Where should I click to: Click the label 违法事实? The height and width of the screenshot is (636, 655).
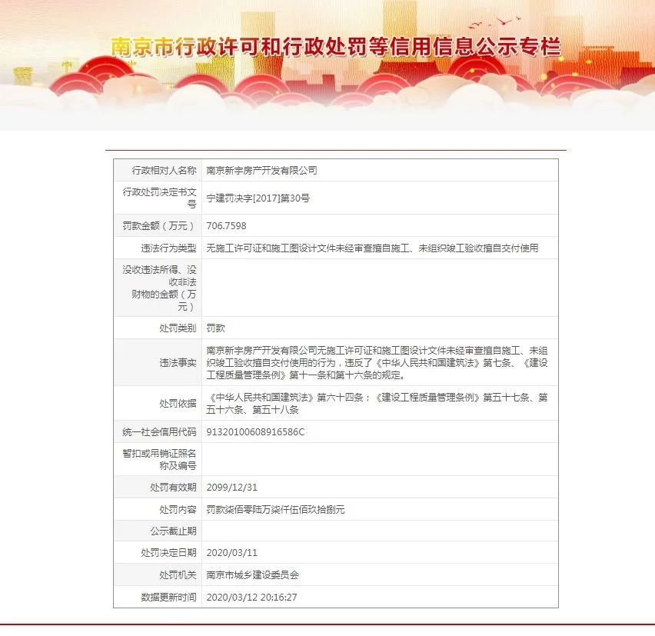pyautogui.click(x=178, y=363)
